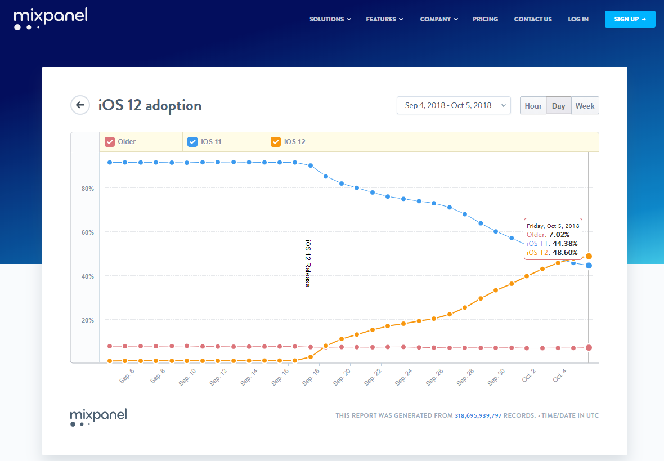Toggle the iOS 11 series checkbox
This screenshot has width=664, height=461.
[x=192, y=141]
